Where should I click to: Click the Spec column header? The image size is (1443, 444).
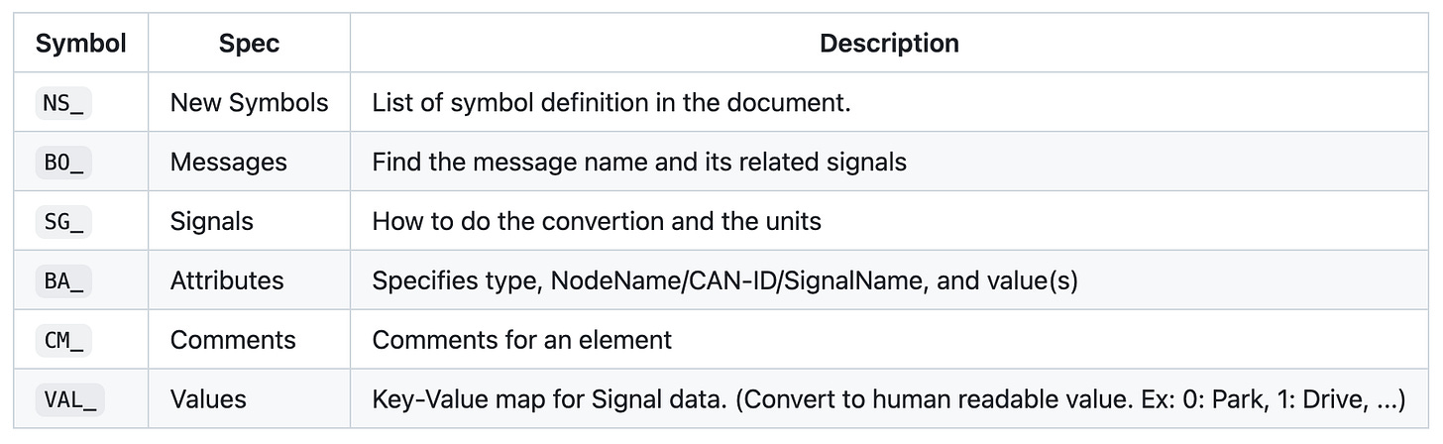249,44
